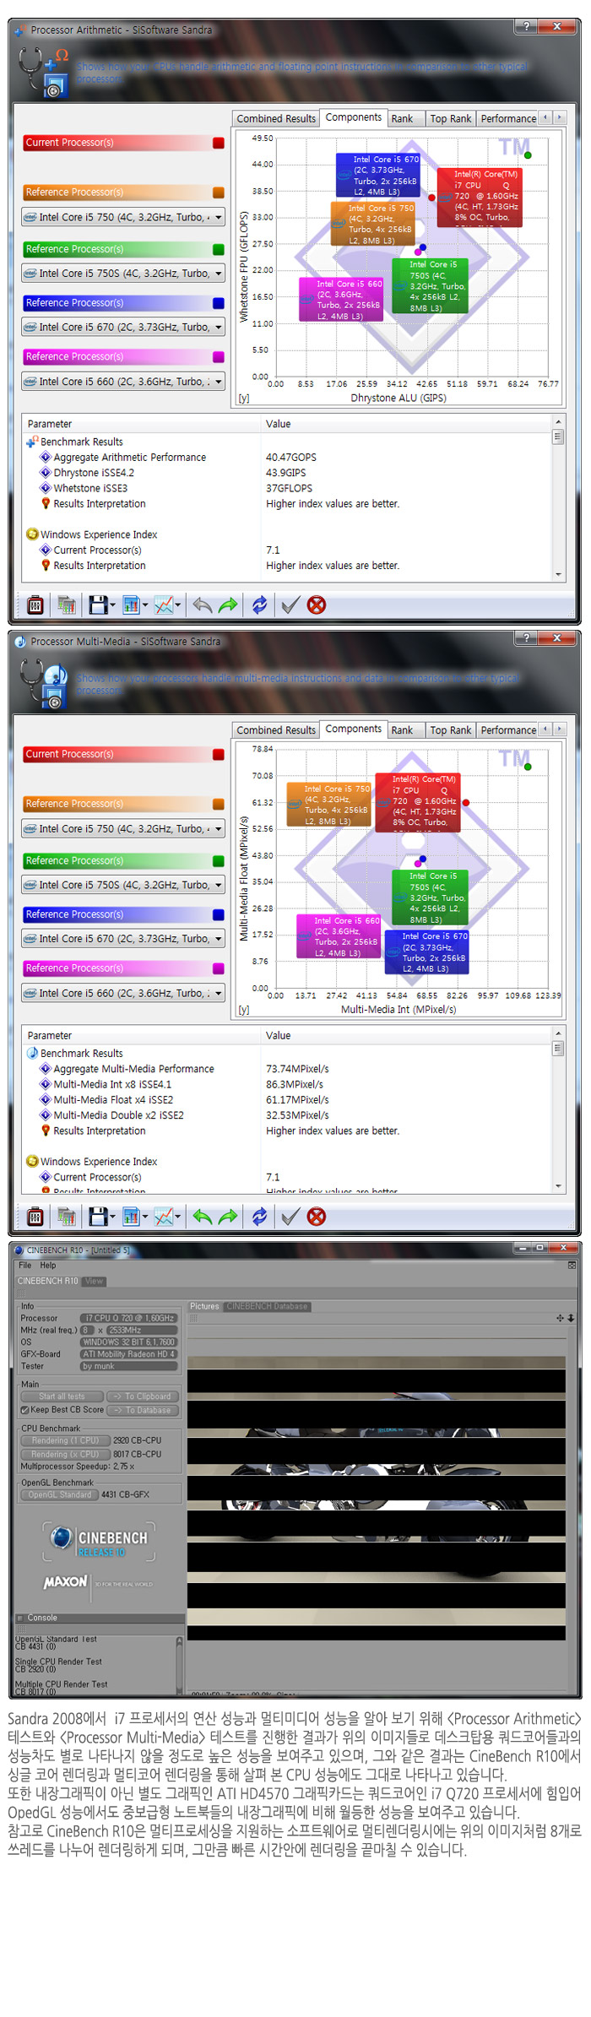
Task: Click copy results chart icon in Multi-Media toolbar
Action: click(x=67, y=1216)
